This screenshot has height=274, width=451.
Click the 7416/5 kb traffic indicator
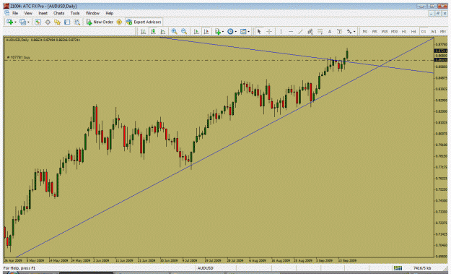[x=422, y=268]
